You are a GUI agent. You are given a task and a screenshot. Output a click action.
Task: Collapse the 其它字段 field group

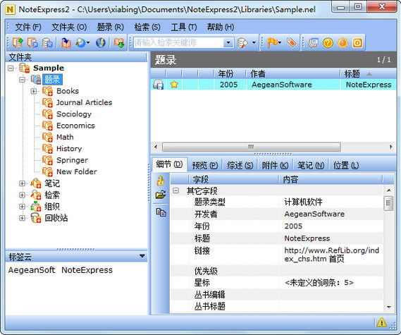click(175, 190)
